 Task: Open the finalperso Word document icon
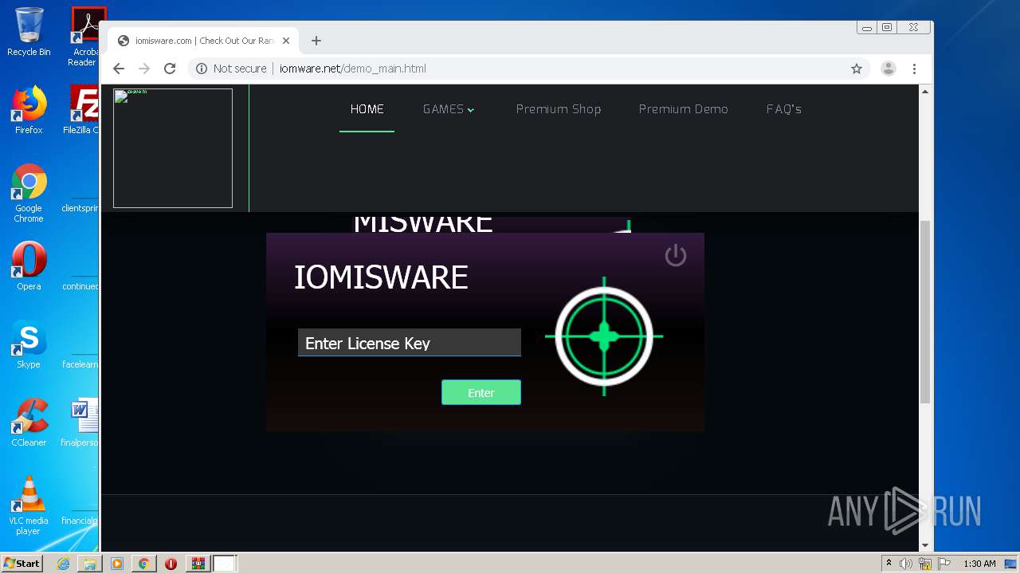click(x=81, y=423)
